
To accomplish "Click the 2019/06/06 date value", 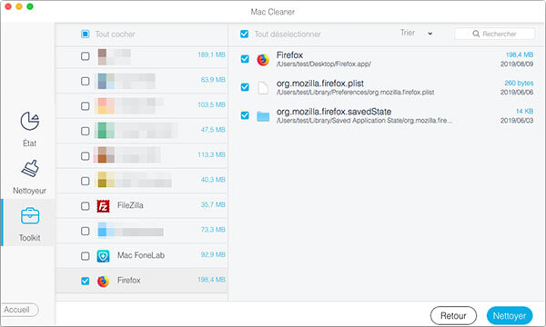I will pos(517,92).
